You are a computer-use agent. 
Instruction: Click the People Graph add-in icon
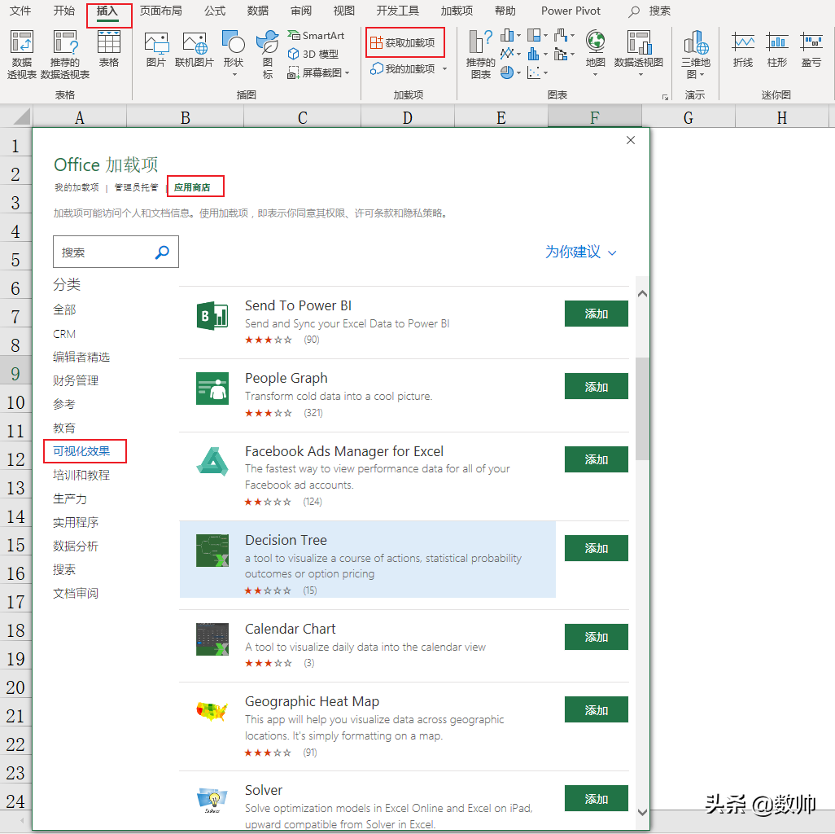212,388
